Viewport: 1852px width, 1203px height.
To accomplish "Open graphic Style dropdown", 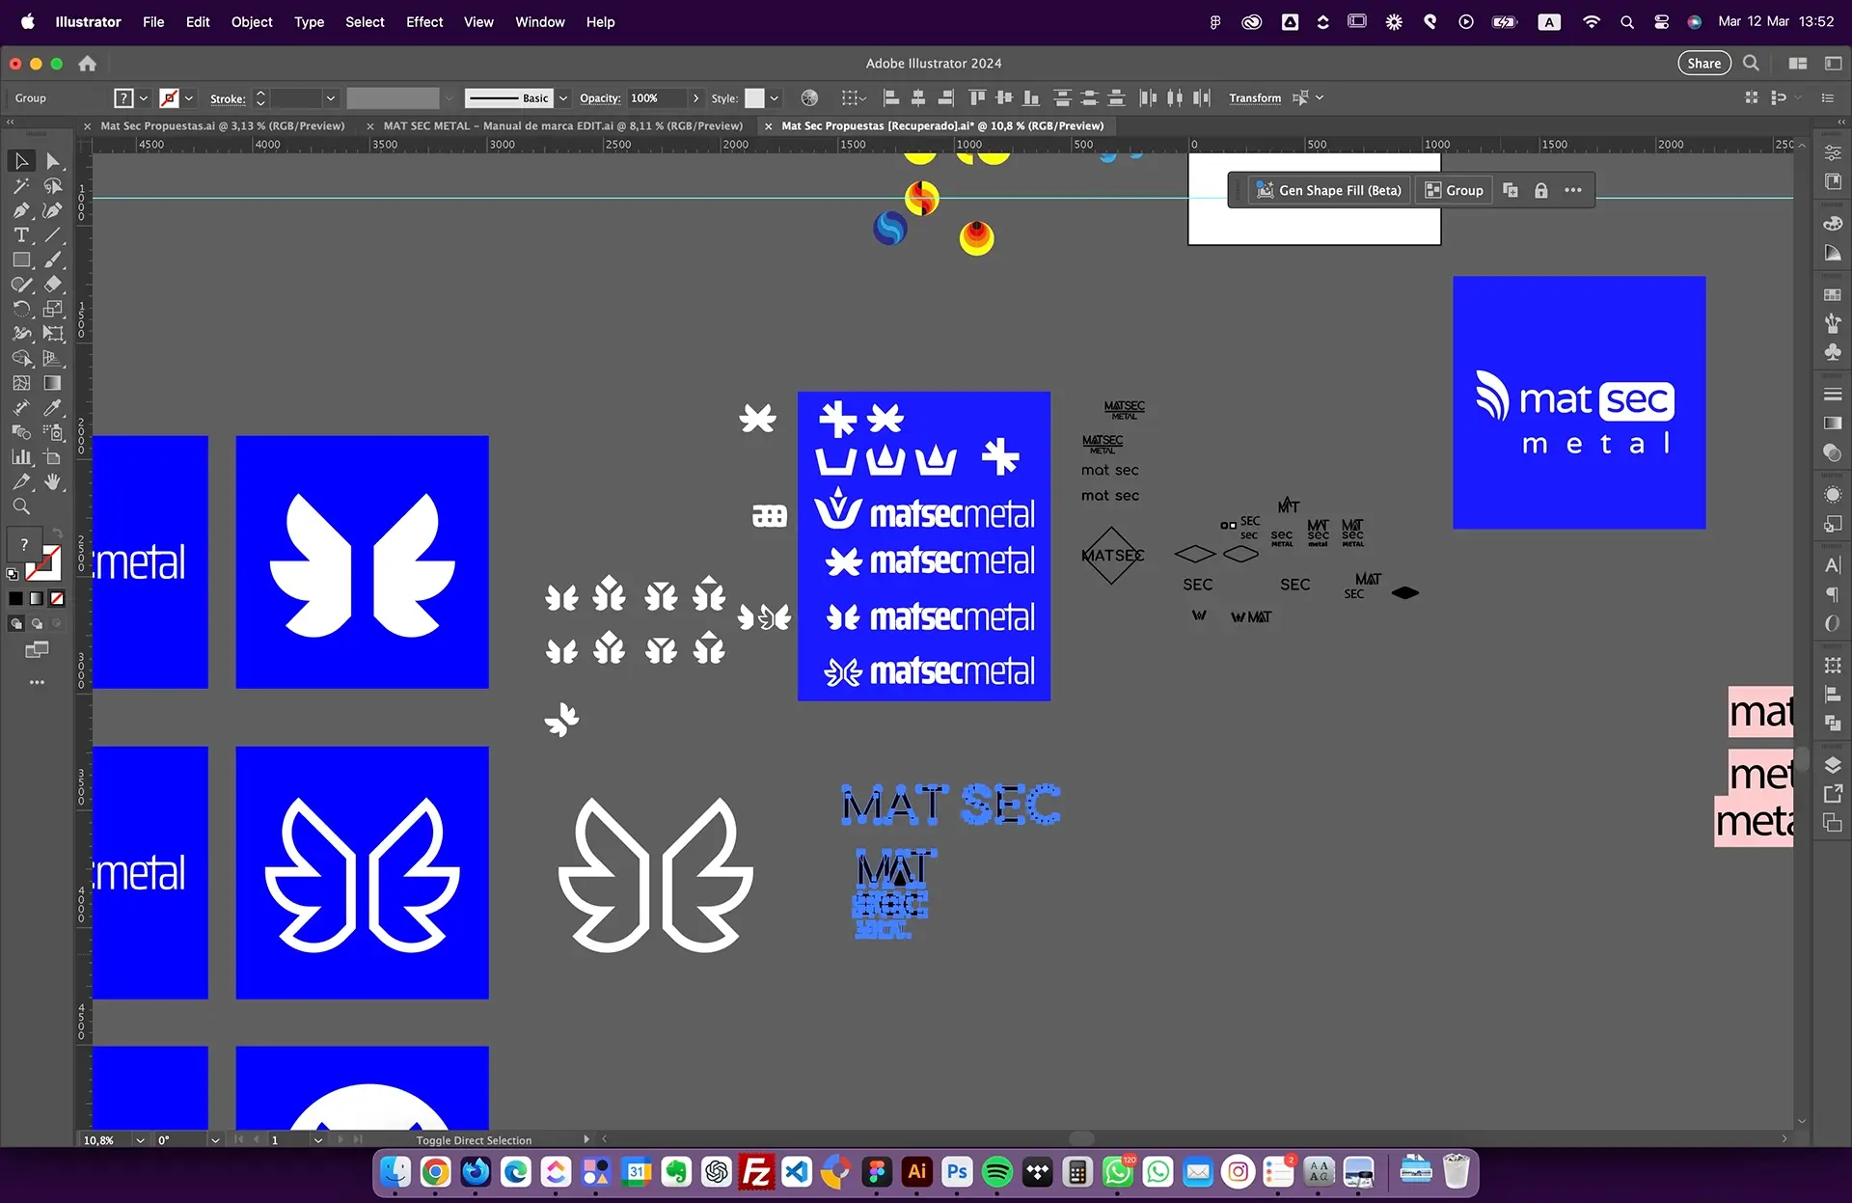I will [774, 98].
